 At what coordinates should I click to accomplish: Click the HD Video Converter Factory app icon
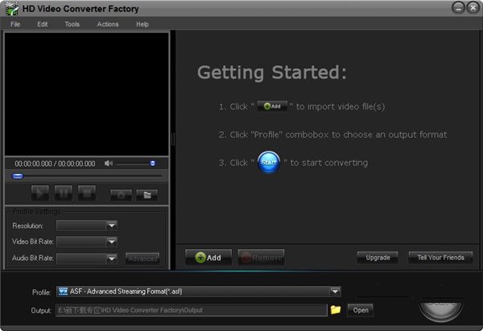coord(12,9)
